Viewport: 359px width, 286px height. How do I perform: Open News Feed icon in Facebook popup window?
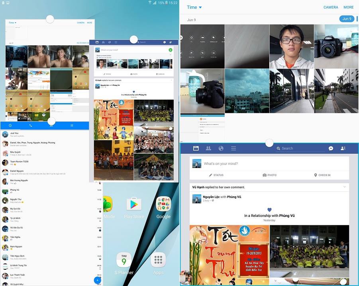[97, 42]
